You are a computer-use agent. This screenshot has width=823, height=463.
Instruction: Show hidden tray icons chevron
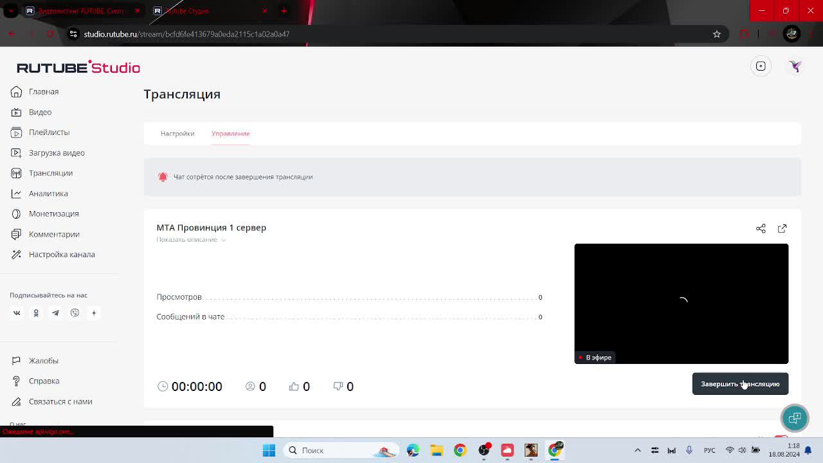tap(637, 450)
